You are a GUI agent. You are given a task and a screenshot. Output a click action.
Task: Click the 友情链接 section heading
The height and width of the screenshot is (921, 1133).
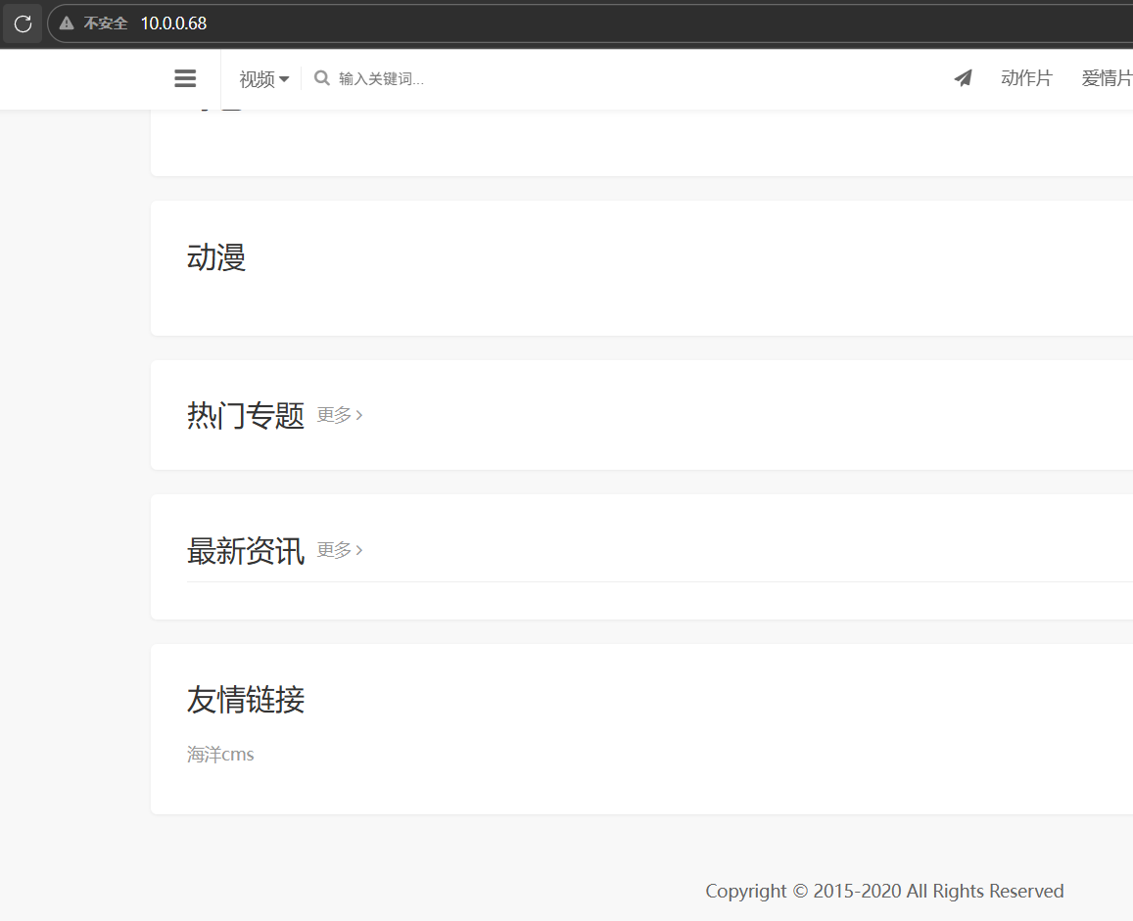(x=246, y=700)
